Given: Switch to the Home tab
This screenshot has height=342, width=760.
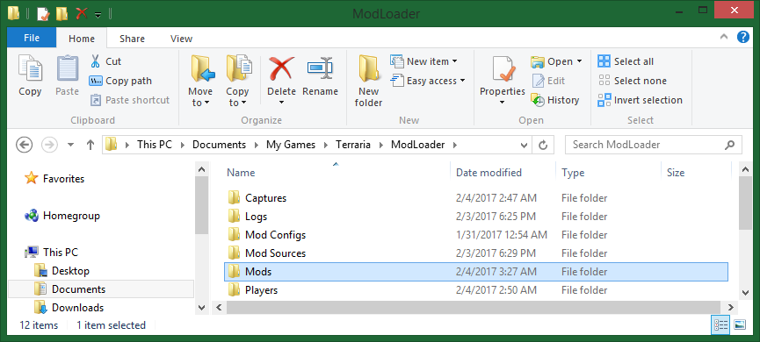Looking at the screenshot, I should coord(82,39).
